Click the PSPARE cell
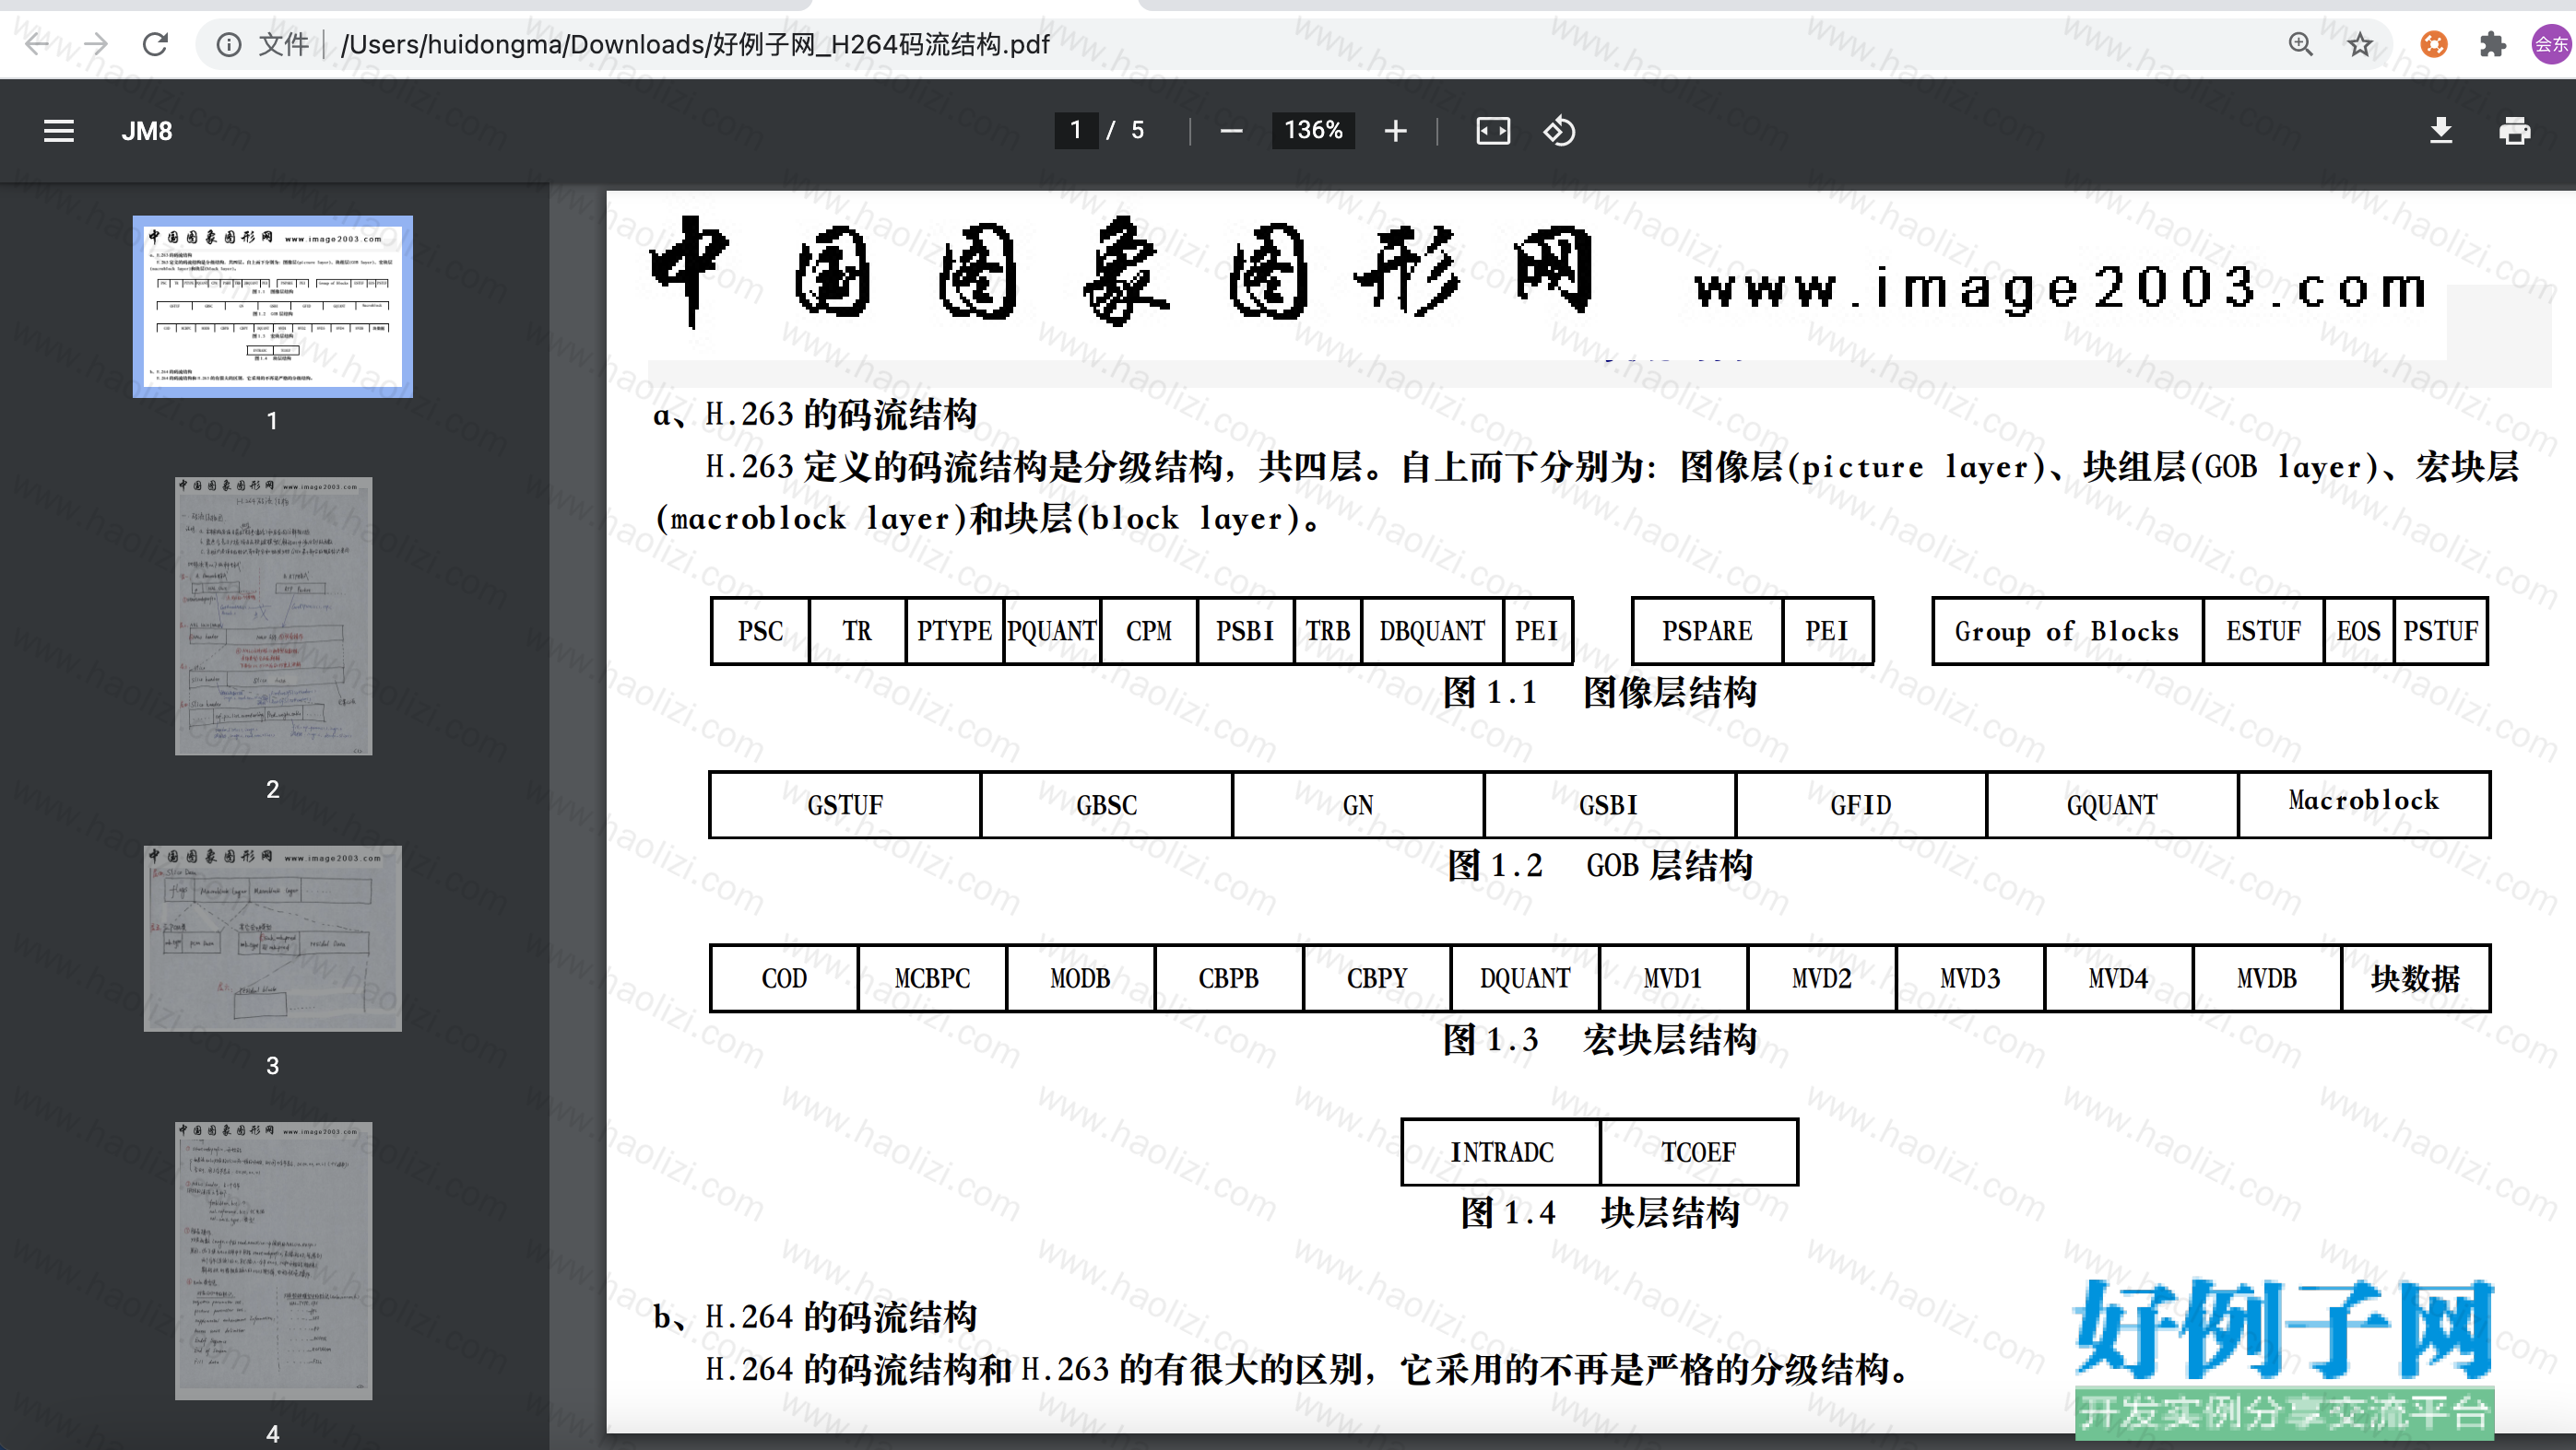Viewport: 2576px width, 1450px height. click(x=1707, y=632)
